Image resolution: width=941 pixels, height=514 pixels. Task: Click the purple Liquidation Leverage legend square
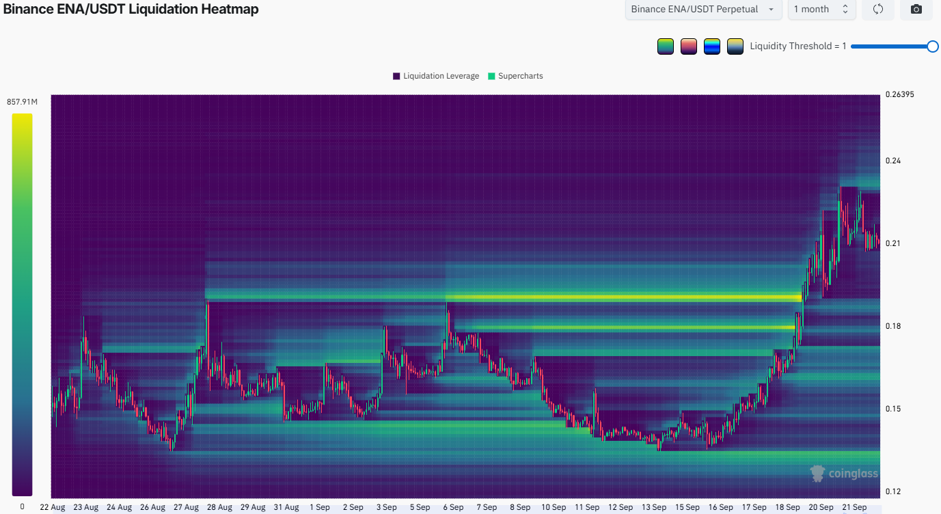coord(396,76)
